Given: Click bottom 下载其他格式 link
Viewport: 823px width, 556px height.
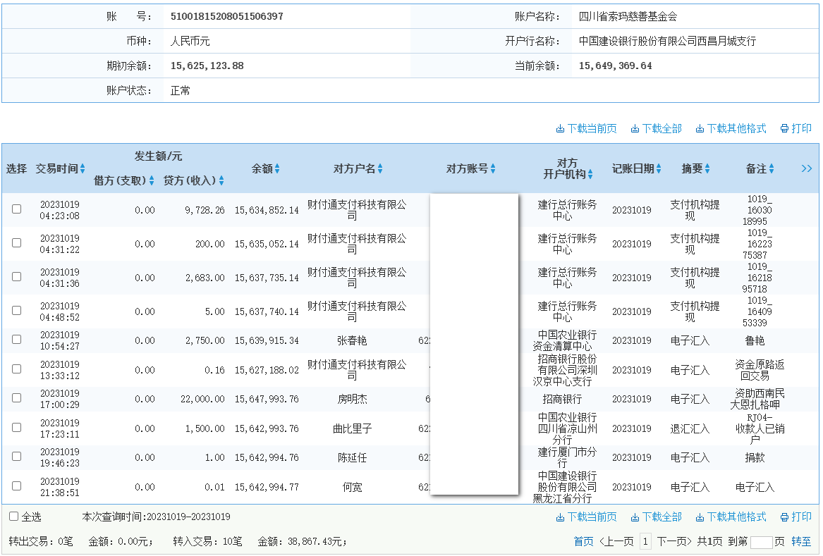Looking at the screenshot, I should point(731,517).
